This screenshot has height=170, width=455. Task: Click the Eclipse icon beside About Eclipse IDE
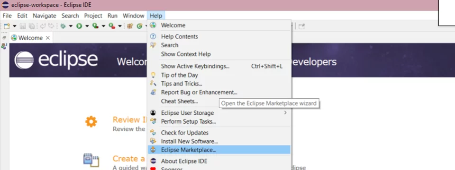tap(153, 161)
